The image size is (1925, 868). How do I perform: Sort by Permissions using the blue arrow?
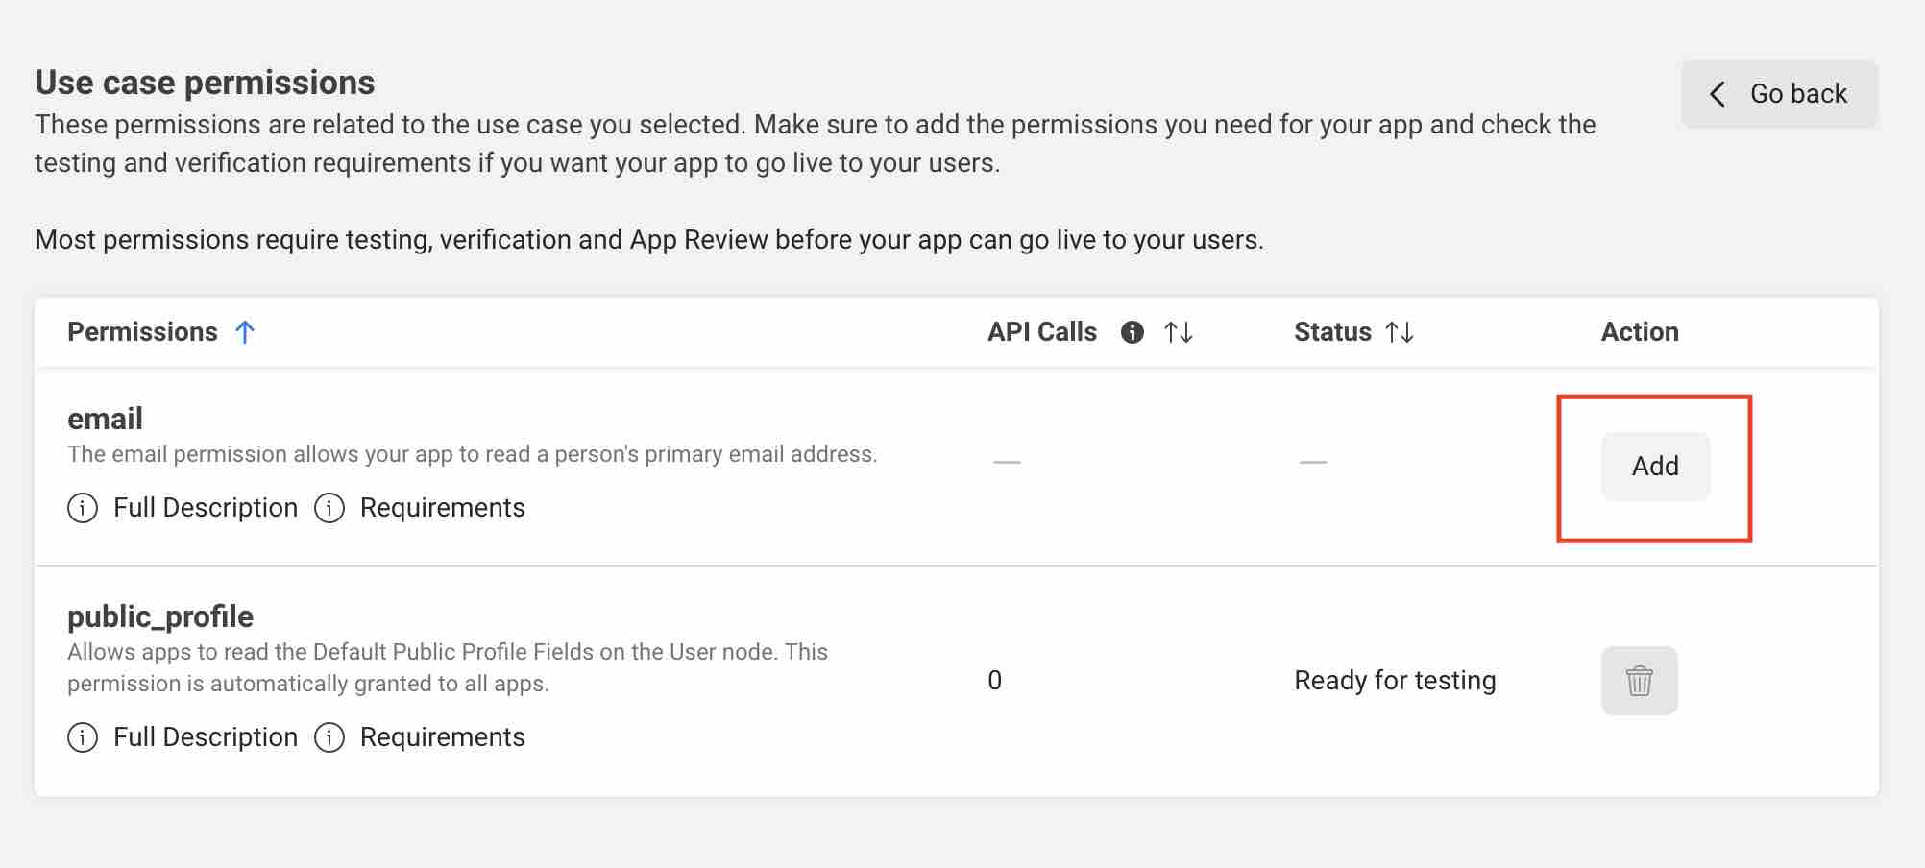[245, 332]
